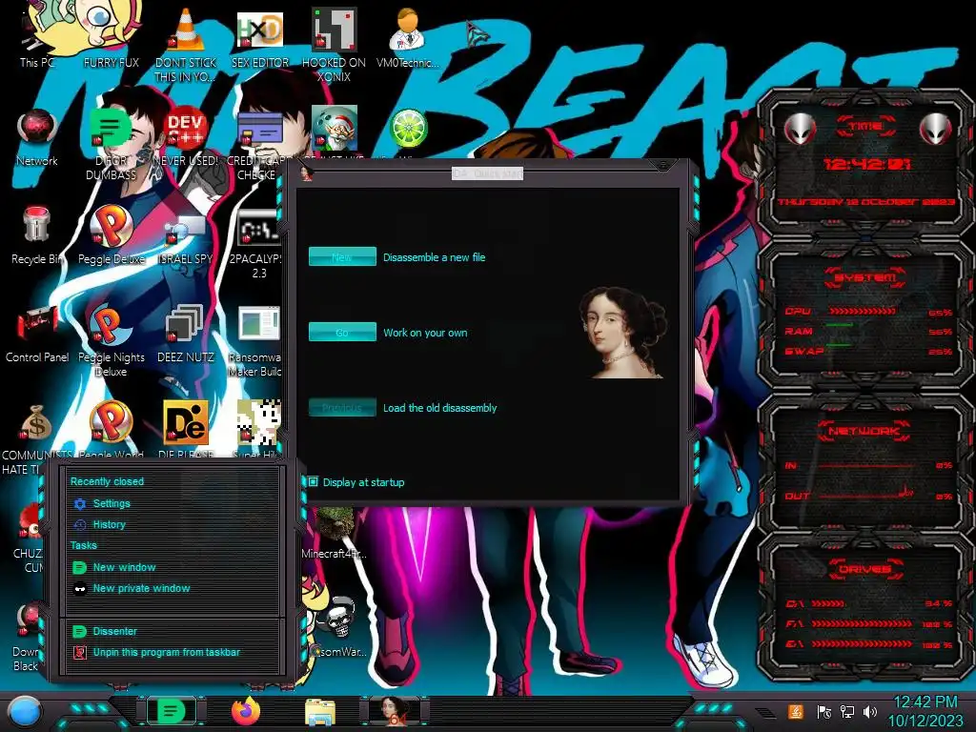Choose New window in the jump list
The image size is (976, 732).
pyautogui.click(x=124, y=567)
